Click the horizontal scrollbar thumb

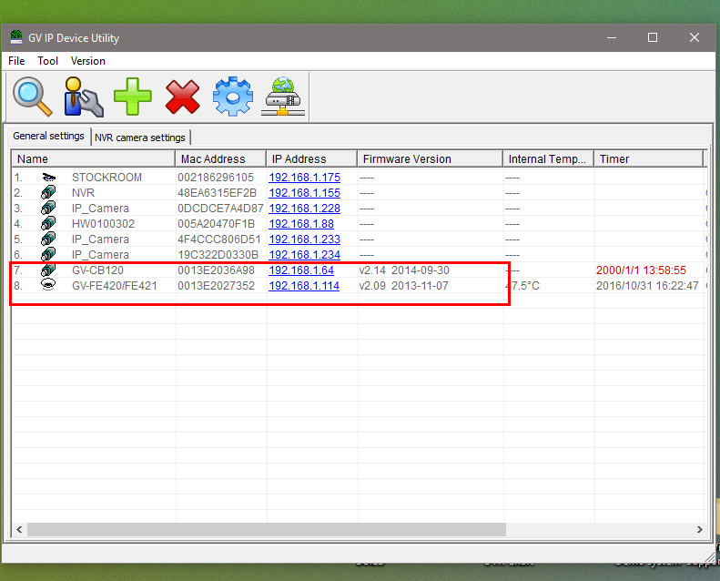267,529
